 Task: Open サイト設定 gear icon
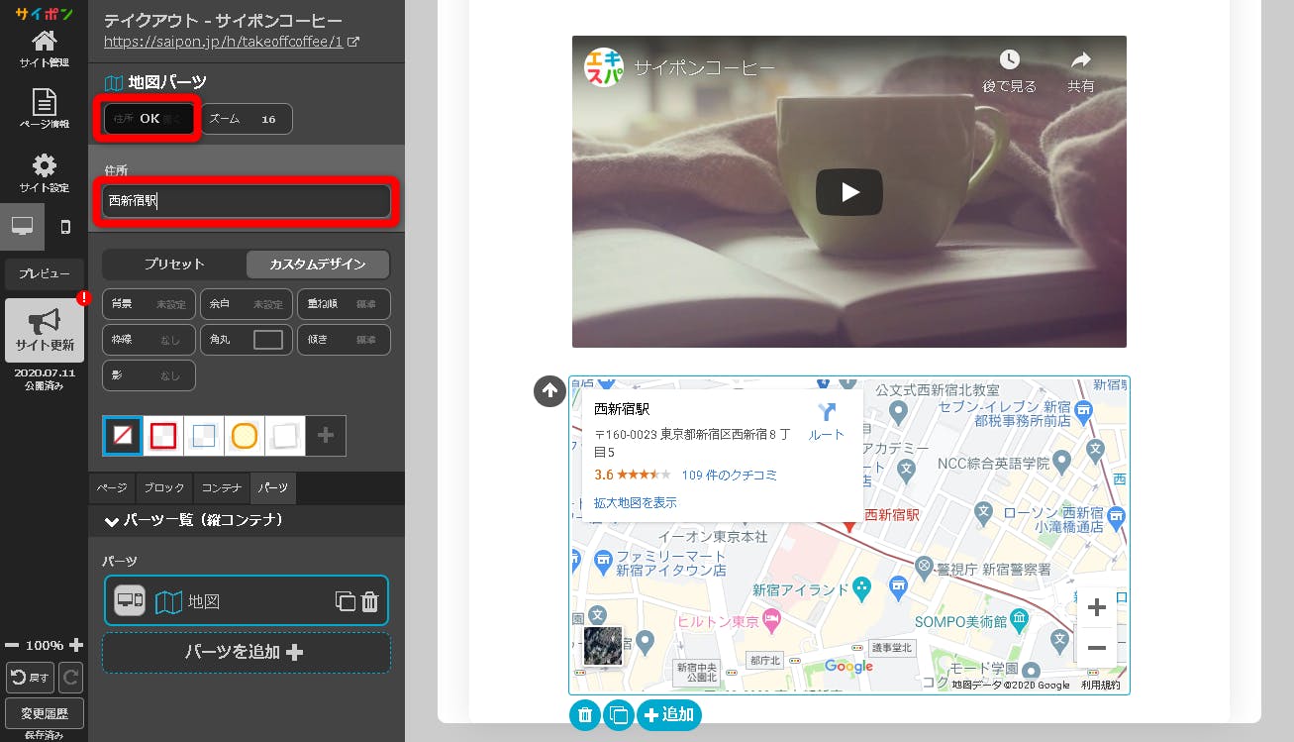[44, 172]
